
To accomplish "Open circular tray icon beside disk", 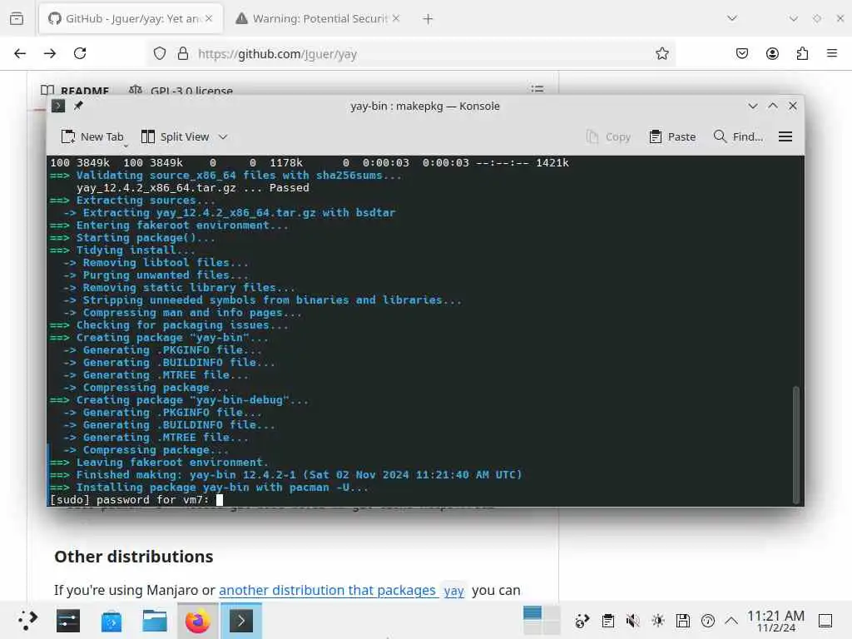I will 708,621.
